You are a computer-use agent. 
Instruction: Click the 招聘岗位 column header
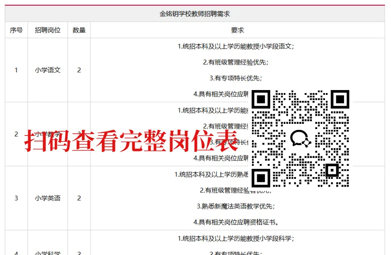click(48, 30)
